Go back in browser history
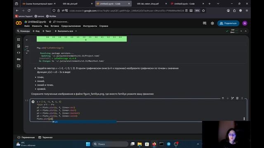Screen dimensions: 264x148 pos(17,11)
